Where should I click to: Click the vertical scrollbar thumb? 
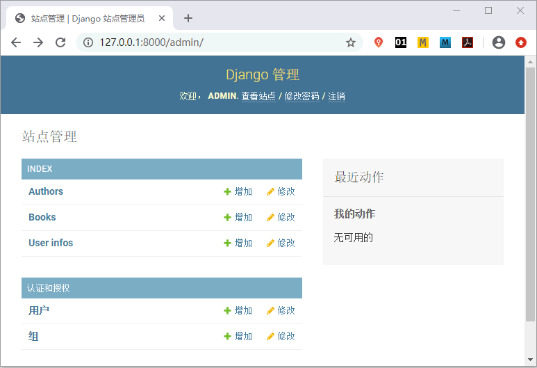(530, 195)
